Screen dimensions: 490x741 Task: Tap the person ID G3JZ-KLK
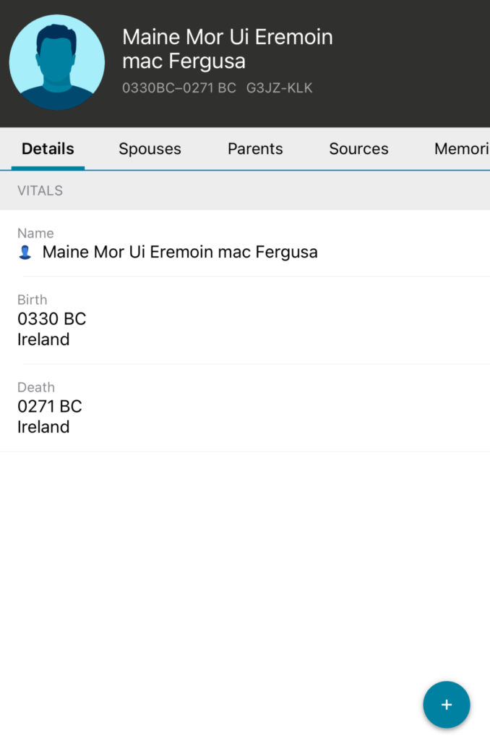click(x=279, y=88)
